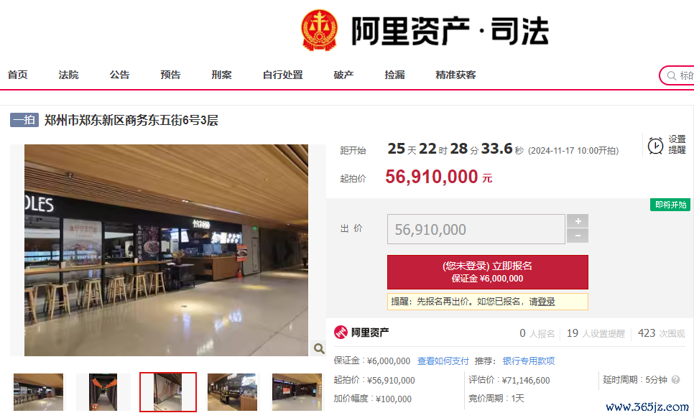Enlarge the photo with the magnifier icon

pos(319,348)
